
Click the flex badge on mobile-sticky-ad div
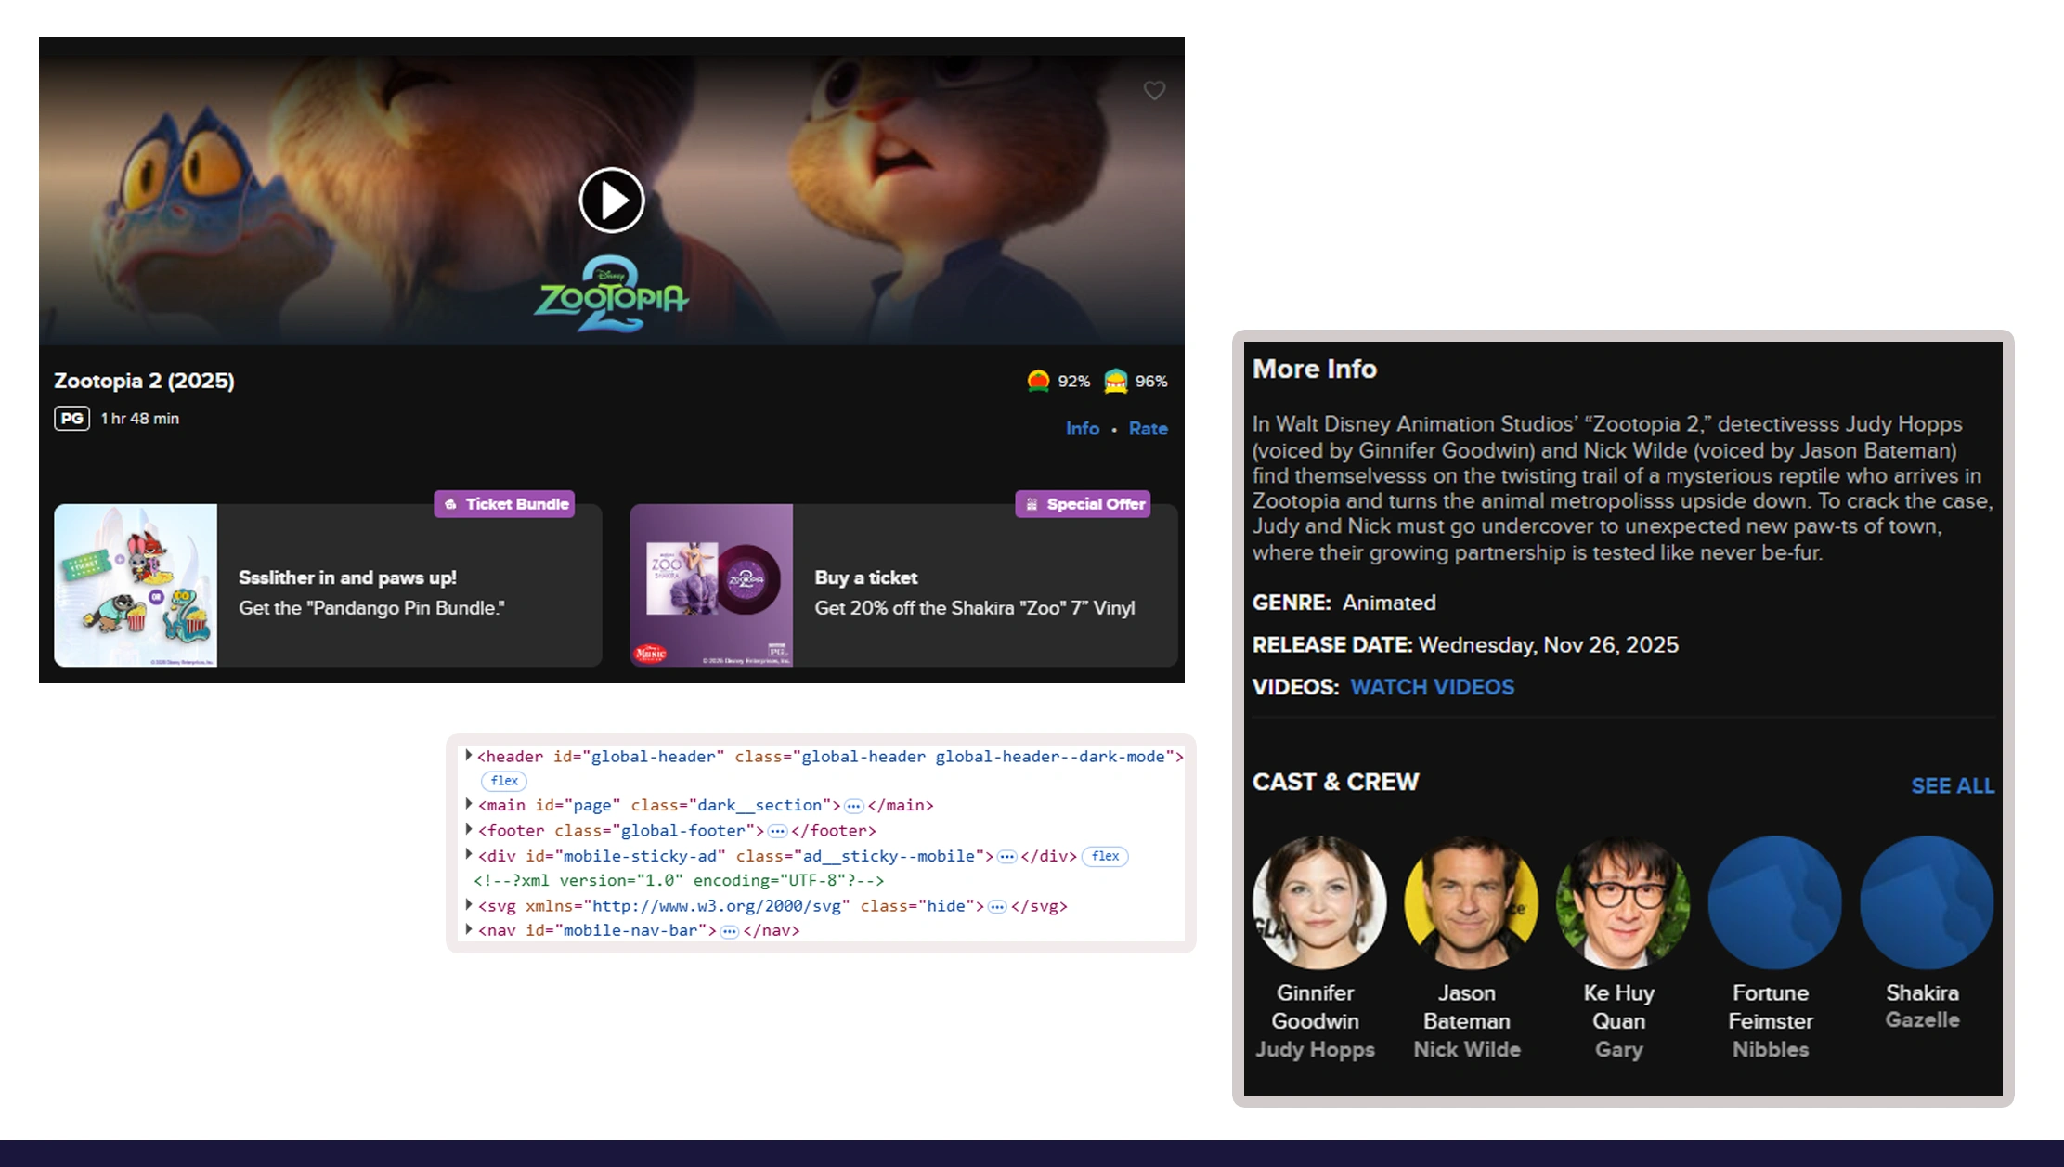tap(1105, 856)
